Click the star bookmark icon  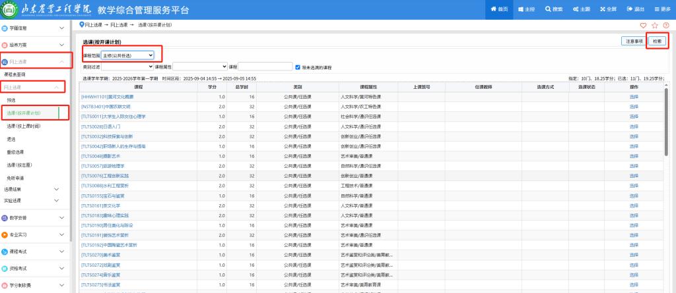tap(655, 26)
